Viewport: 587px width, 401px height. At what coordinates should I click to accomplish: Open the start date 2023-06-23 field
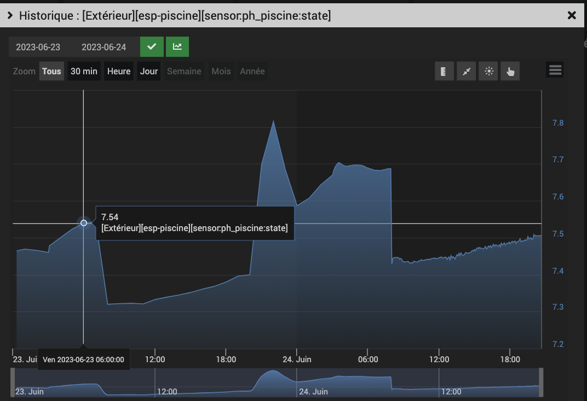(38, 47)
